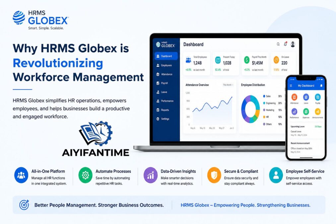Open the notification bell in laptop dashboard

tap(285, 44)
